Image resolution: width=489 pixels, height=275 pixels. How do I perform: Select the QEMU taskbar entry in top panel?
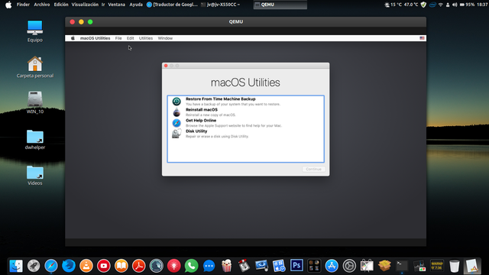pos(280,5)
